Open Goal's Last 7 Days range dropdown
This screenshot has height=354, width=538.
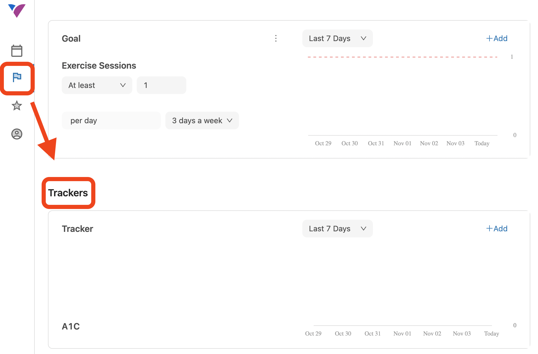tap(338, 38)
